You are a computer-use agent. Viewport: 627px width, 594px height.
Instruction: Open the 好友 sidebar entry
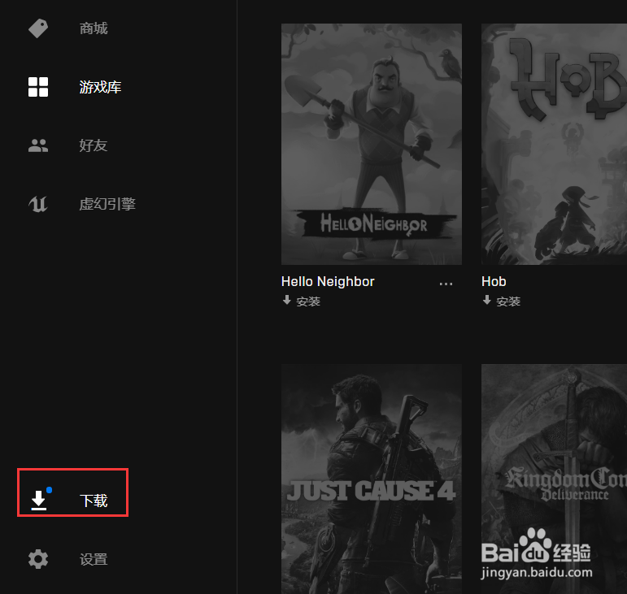coord(94,145)
